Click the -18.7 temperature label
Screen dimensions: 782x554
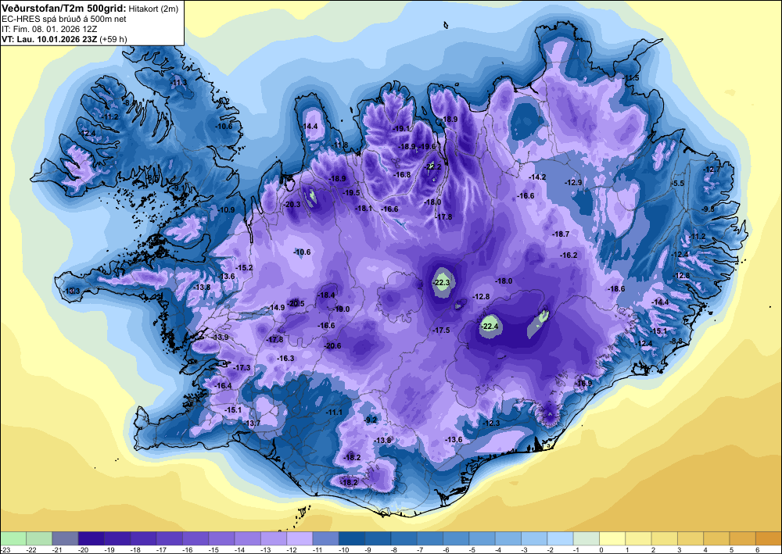pos(561,234)
